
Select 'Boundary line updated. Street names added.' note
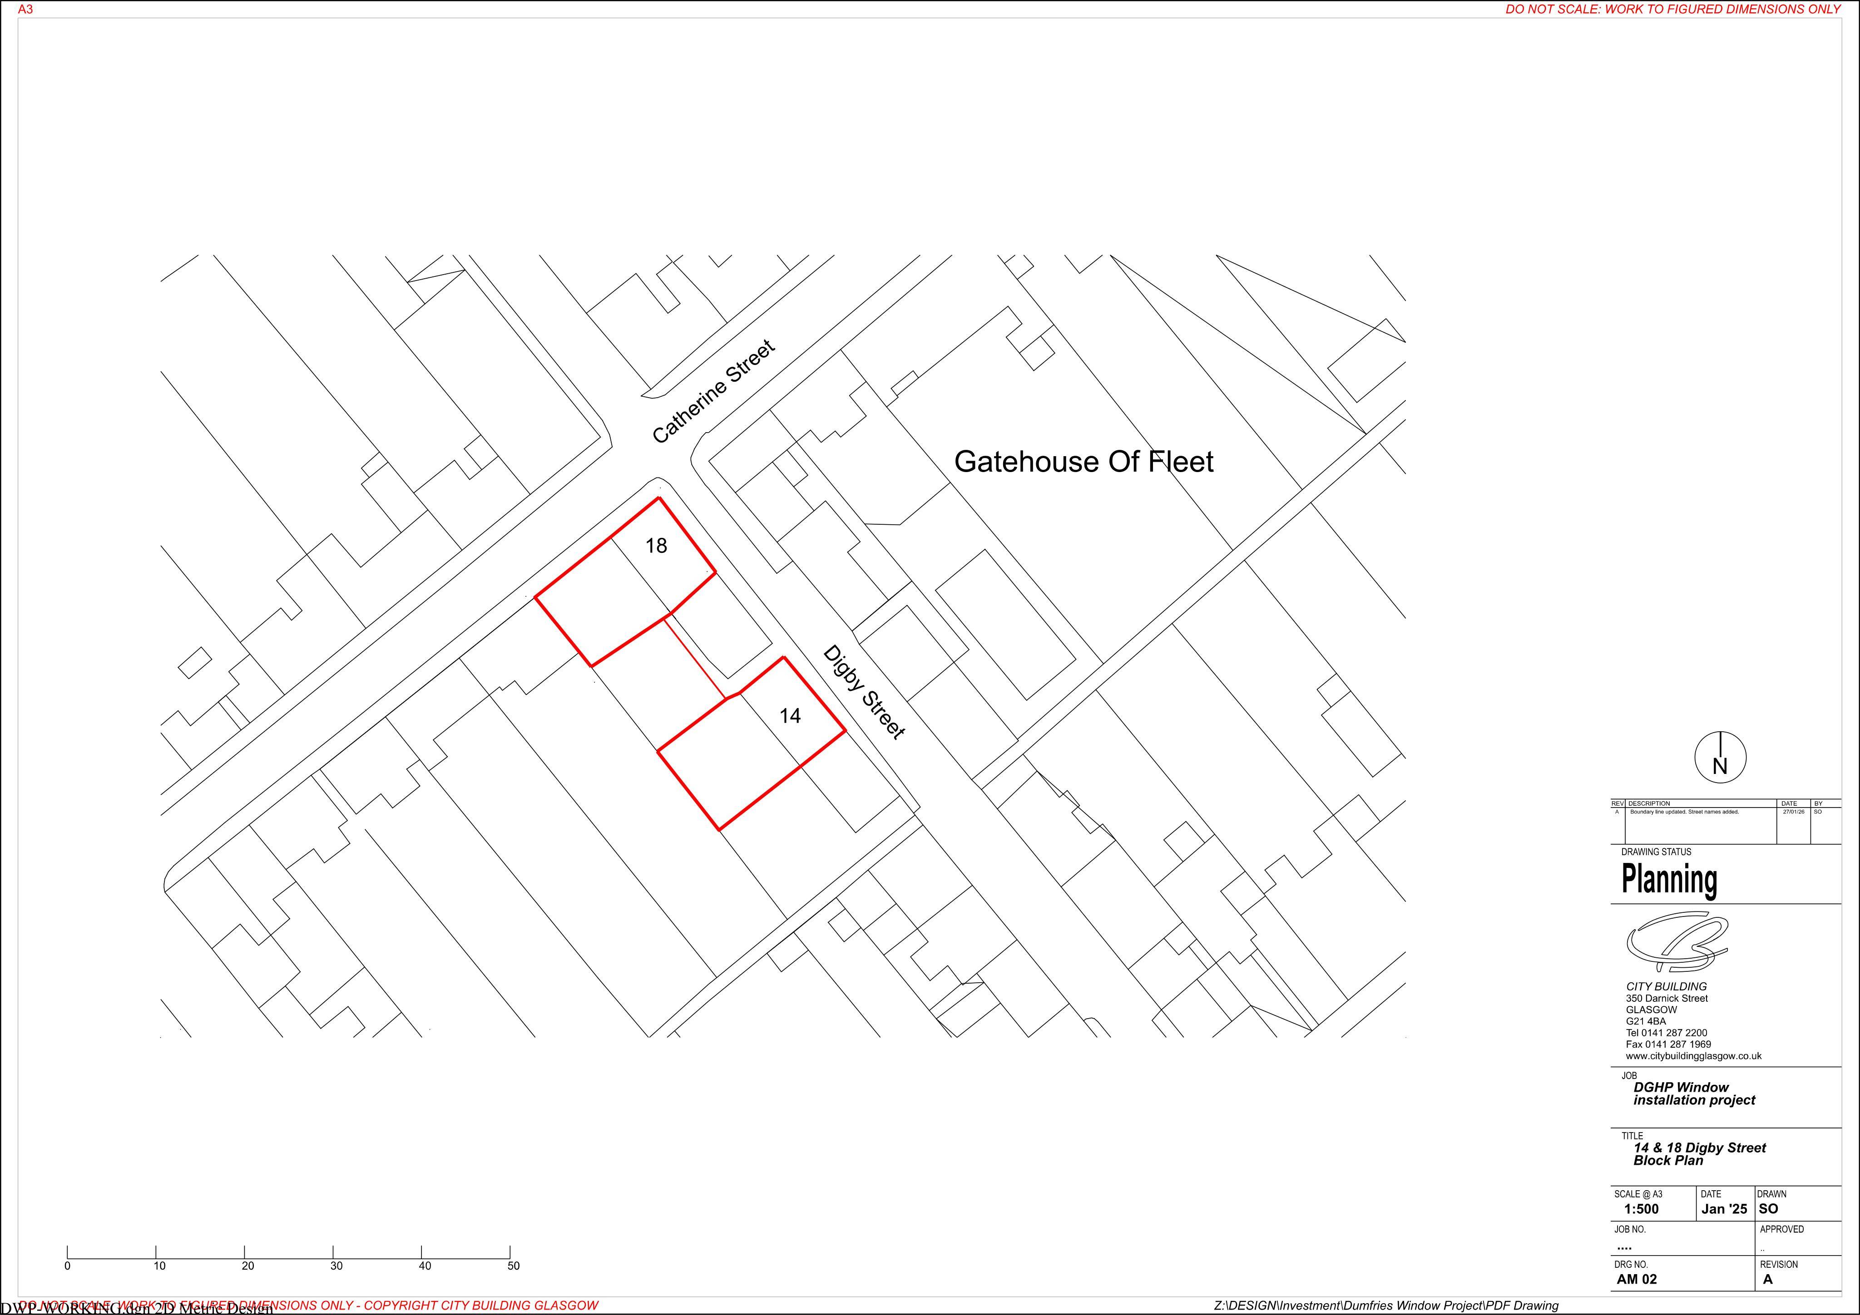(1684, 811)
